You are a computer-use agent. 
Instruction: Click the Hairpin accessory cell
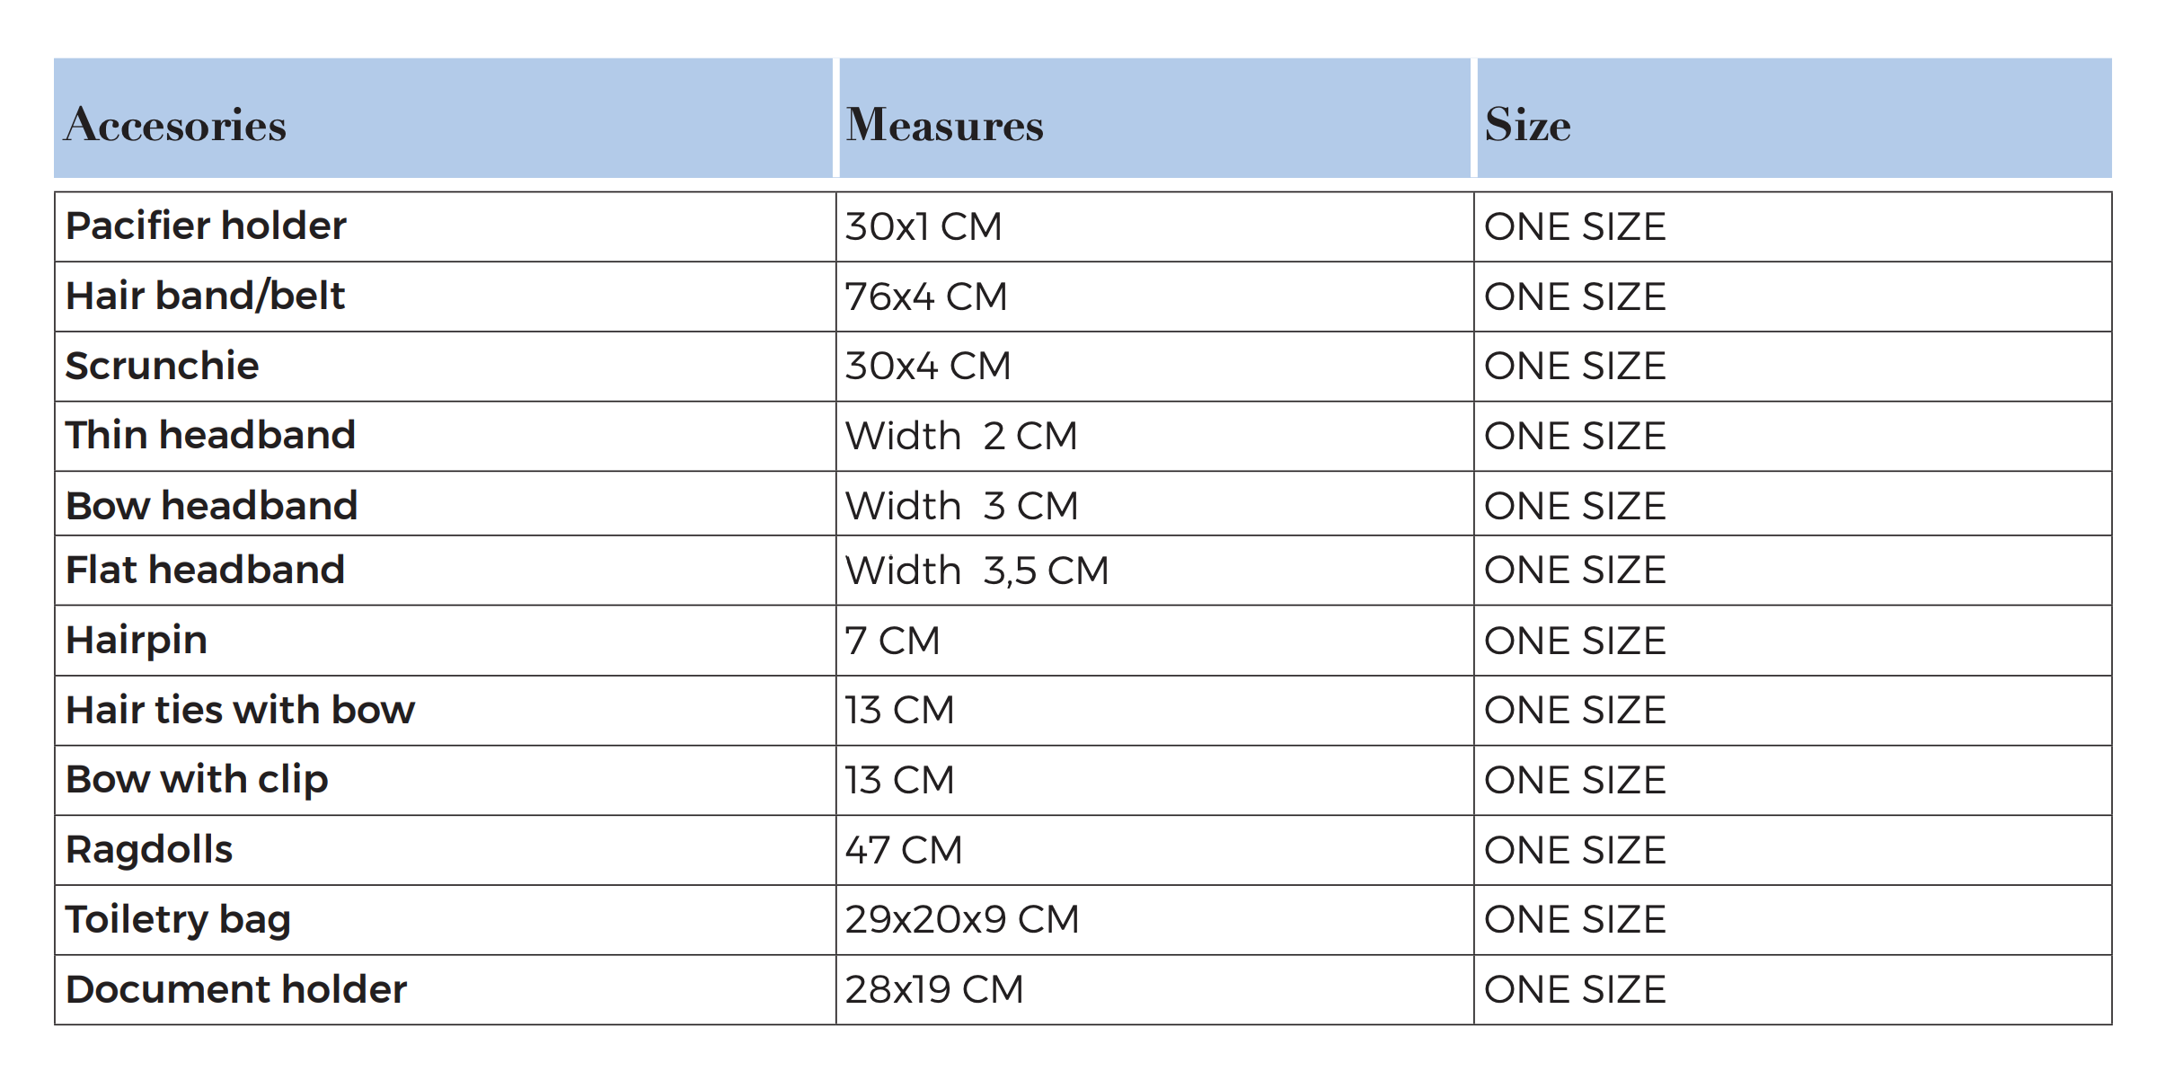[x=446, y=641]
